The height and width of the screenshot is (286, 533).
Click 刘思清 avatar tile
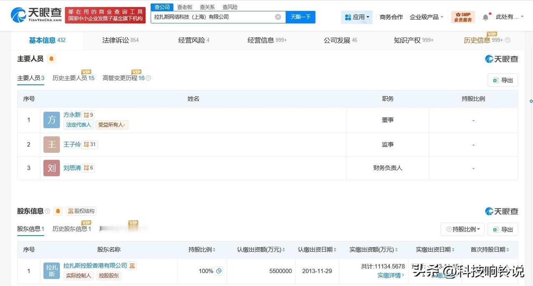(52, 168)
